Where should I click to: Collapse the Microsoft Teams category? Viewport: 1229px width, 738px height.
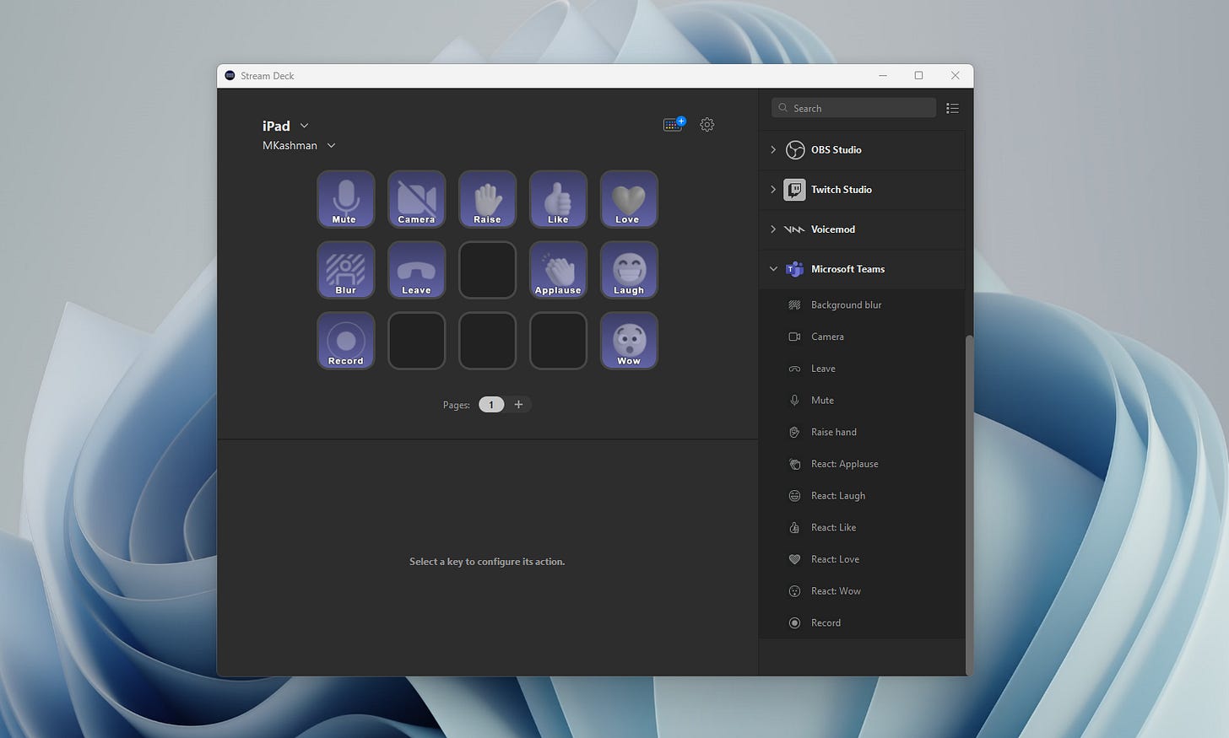(x=773, y=269)
